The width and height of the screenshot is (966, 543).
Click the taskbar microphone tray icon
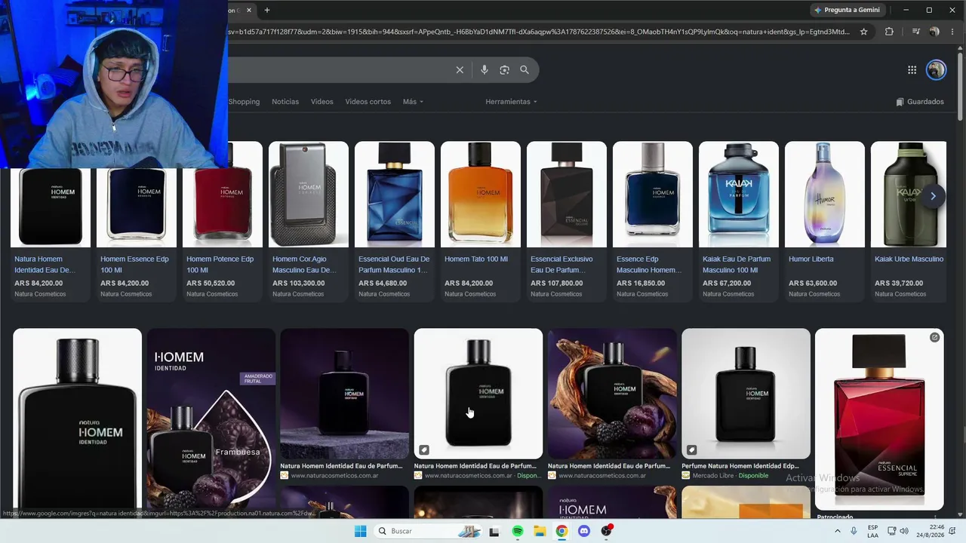click(854, 531)
